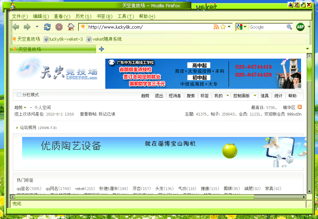318x219 pixels.
Task: Open the back/forward history dropdown
Action: [37, 27]
